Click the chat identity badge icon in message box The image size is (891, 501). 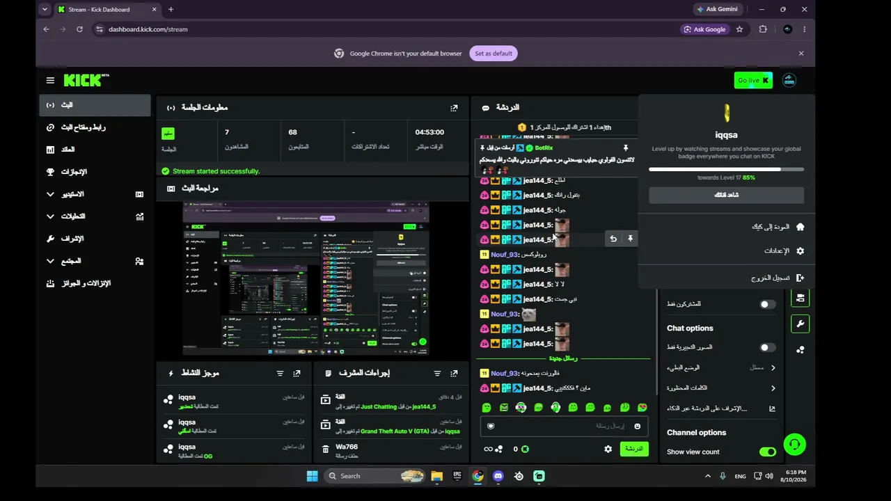tap(491, 426)
